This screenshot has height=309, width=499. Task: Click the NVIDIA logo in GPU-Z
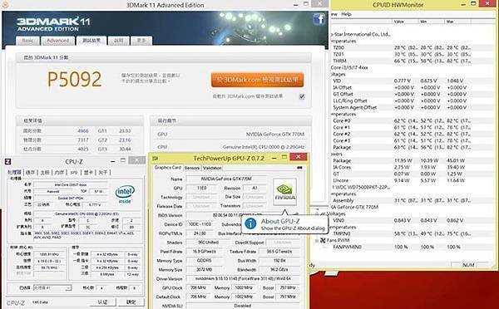[x=284, y=192]
